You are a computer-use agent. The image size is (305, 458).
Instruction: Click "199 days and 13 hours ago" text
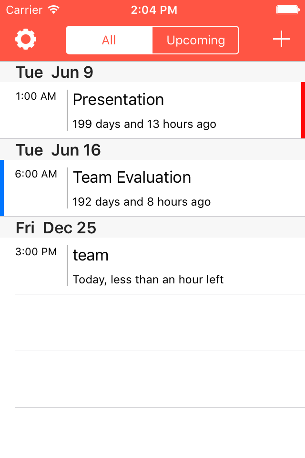coord(144,124)
